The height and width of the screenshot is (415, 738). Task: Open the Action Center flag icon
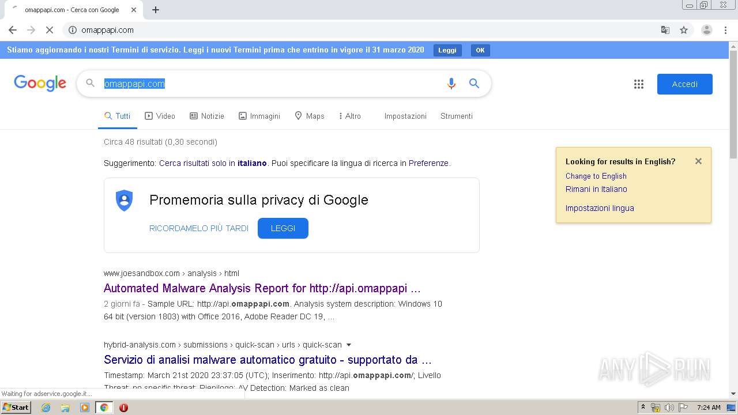click(x=683, y=408)
